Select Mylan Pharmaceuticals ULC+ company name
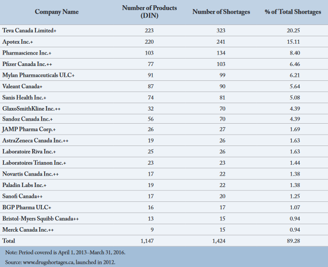328x267 pixels. pos(38,75)
